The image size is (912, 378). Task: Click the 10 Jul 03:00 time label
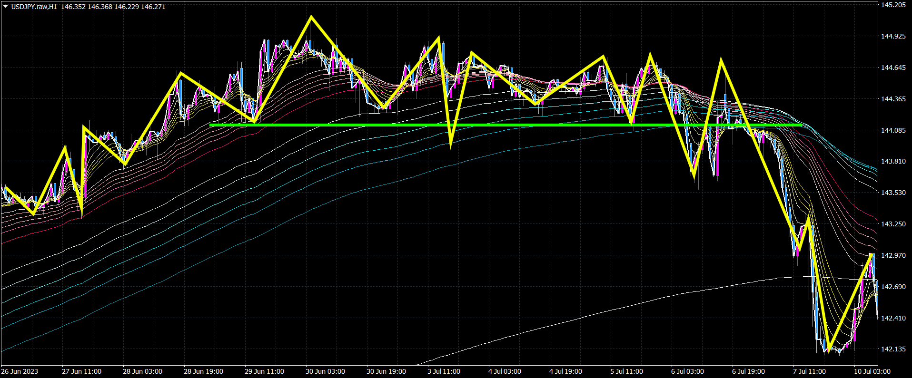coord(872,371)
